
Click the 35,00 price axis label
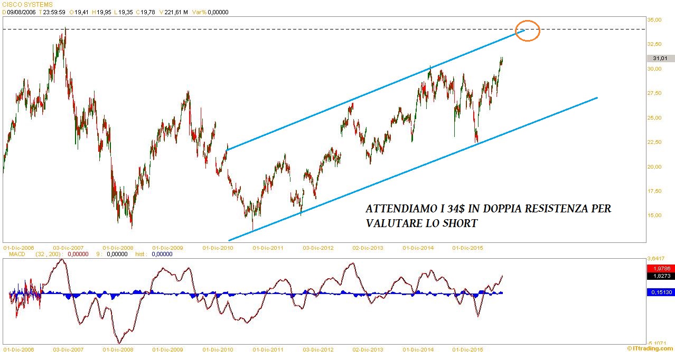(654, 20)
